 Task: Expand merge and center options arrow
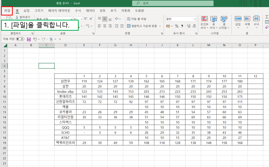pyautogui.click(x=160, y=26)
